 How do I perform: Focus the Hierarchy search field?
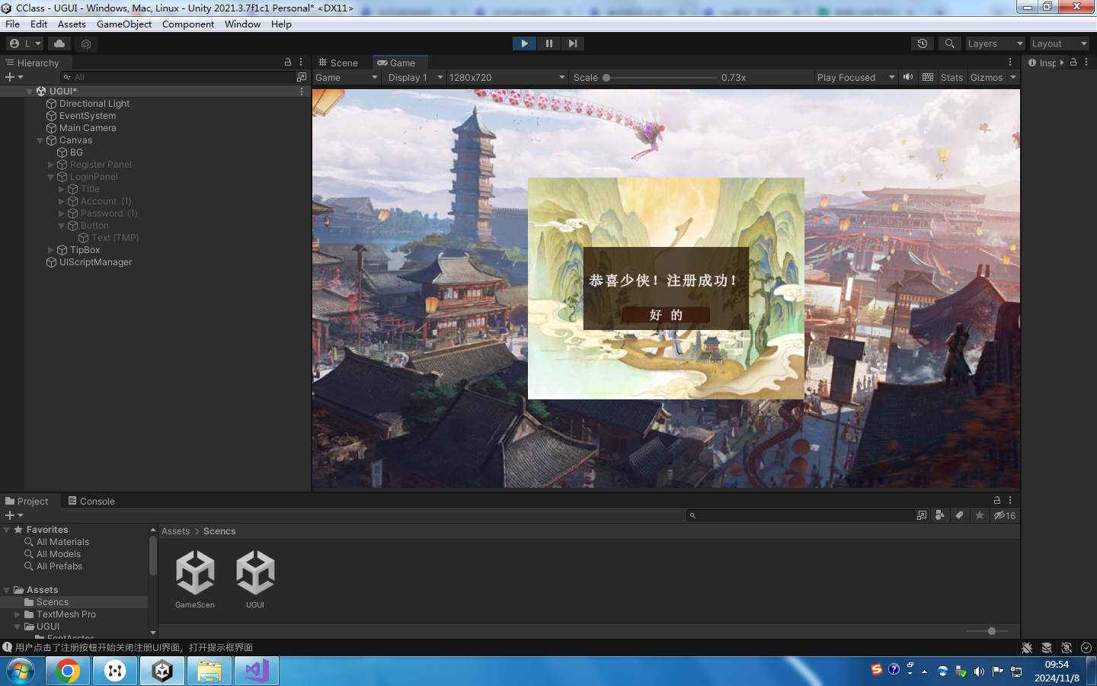tap(179, 77)
